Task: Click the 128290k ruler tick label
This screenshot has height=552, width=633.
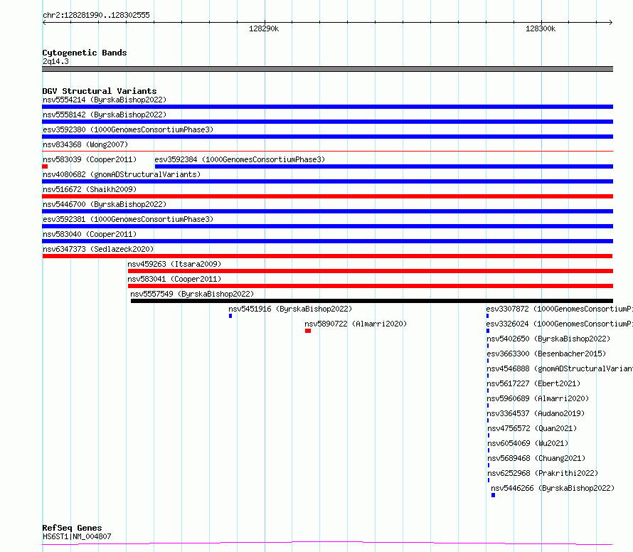Action: coord(264,28)
